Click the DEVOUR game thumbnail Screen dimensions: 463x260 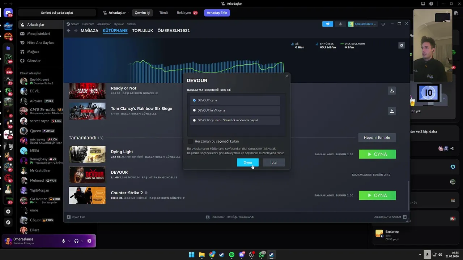click(87, 175)
